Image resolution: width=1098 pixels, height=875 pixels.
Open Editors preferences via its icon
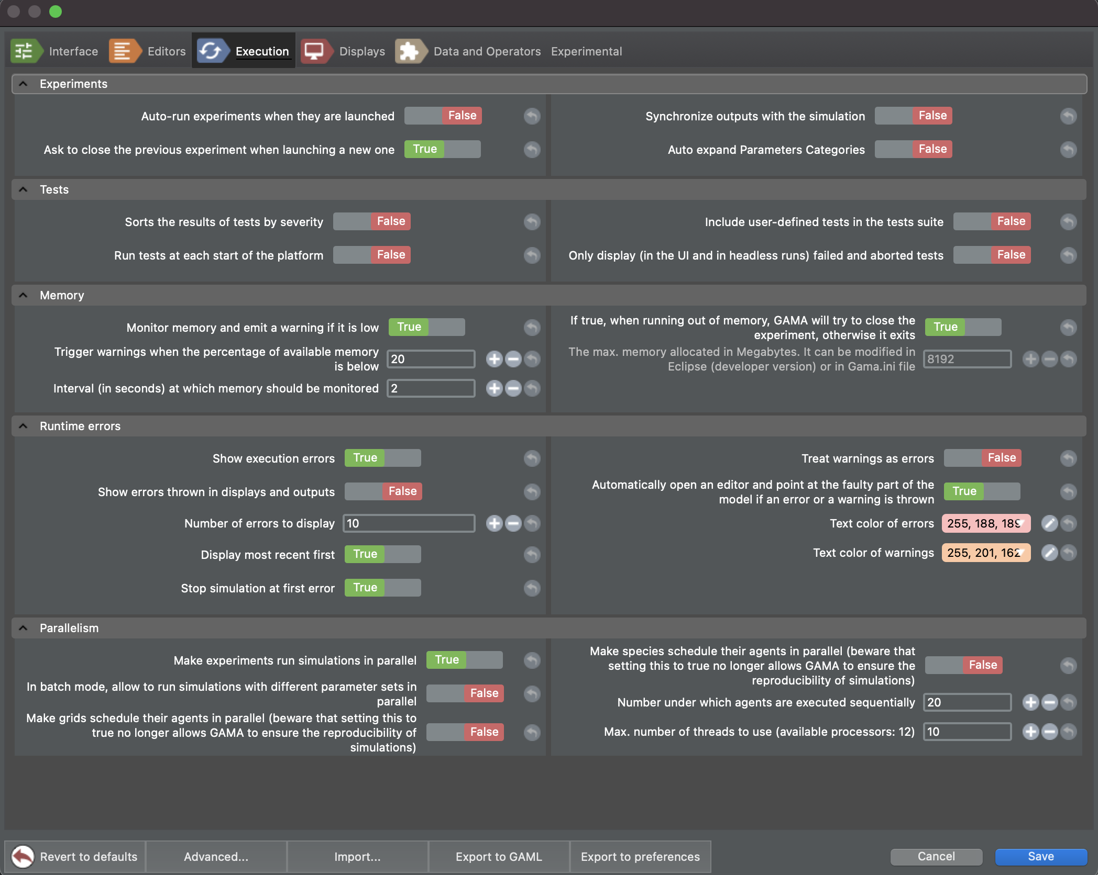[124, 51]
